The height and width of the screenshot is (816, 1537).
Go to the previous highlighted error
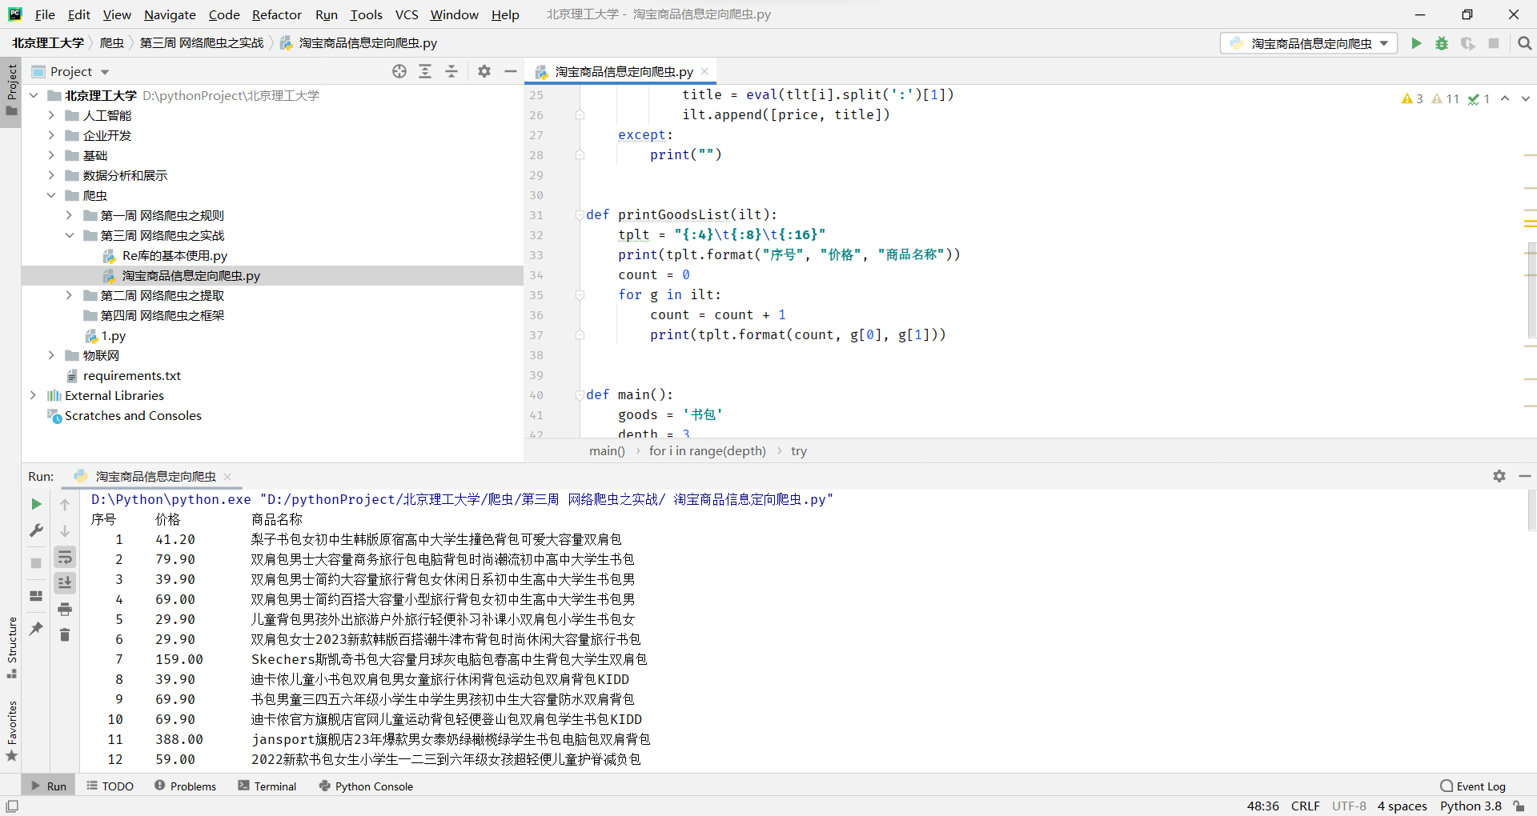pos(1505,98)
